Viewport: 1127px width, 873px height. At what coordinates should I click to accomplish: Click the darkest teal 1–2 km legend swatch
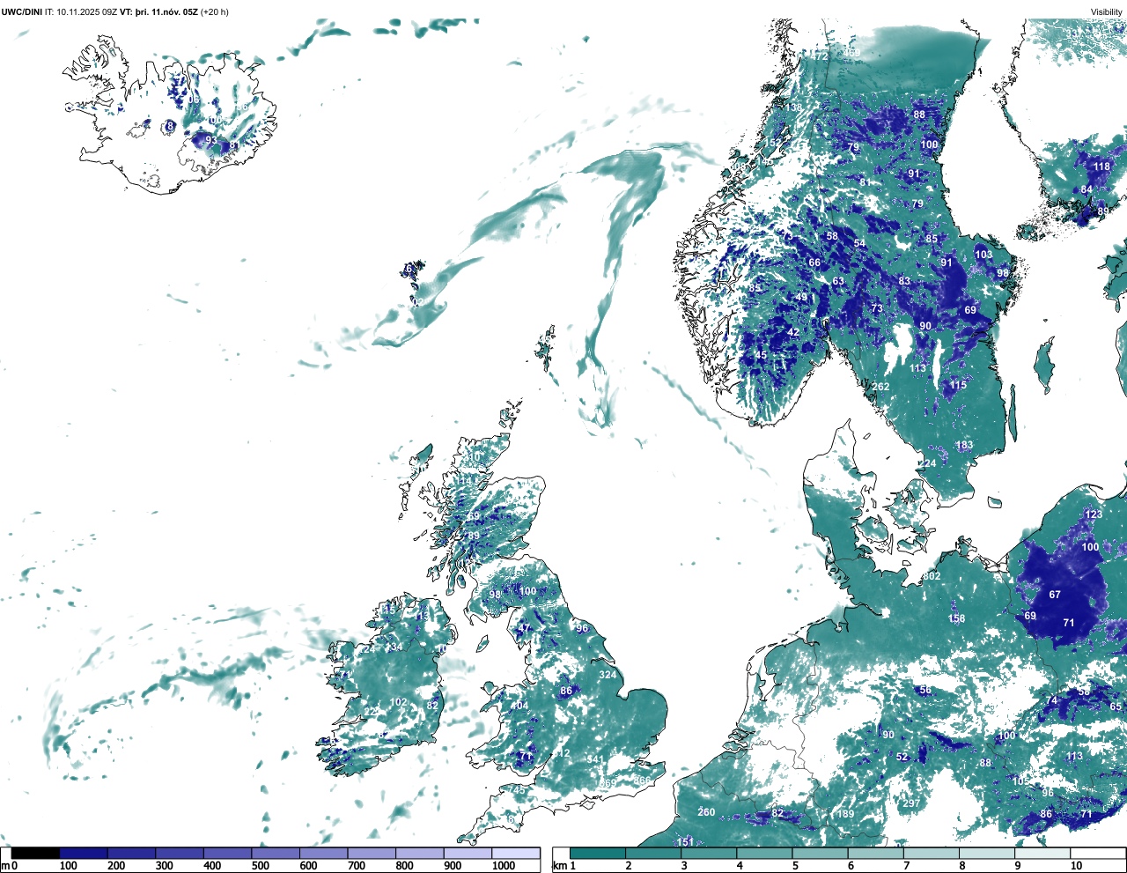(x=598, y=853)
